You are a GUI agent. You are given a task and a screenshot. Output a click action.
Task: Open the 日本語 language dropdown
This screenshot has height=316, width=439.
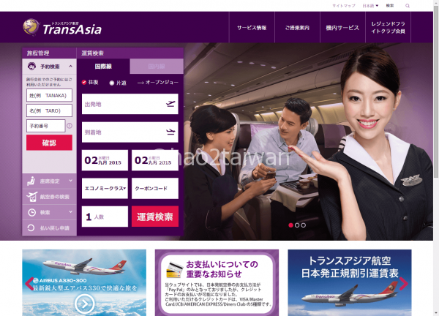[x=371, y=5]
